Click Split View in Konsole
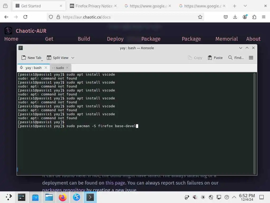This screenshot has width=270, height=203. pyautogui.click(x=58, y=58)
